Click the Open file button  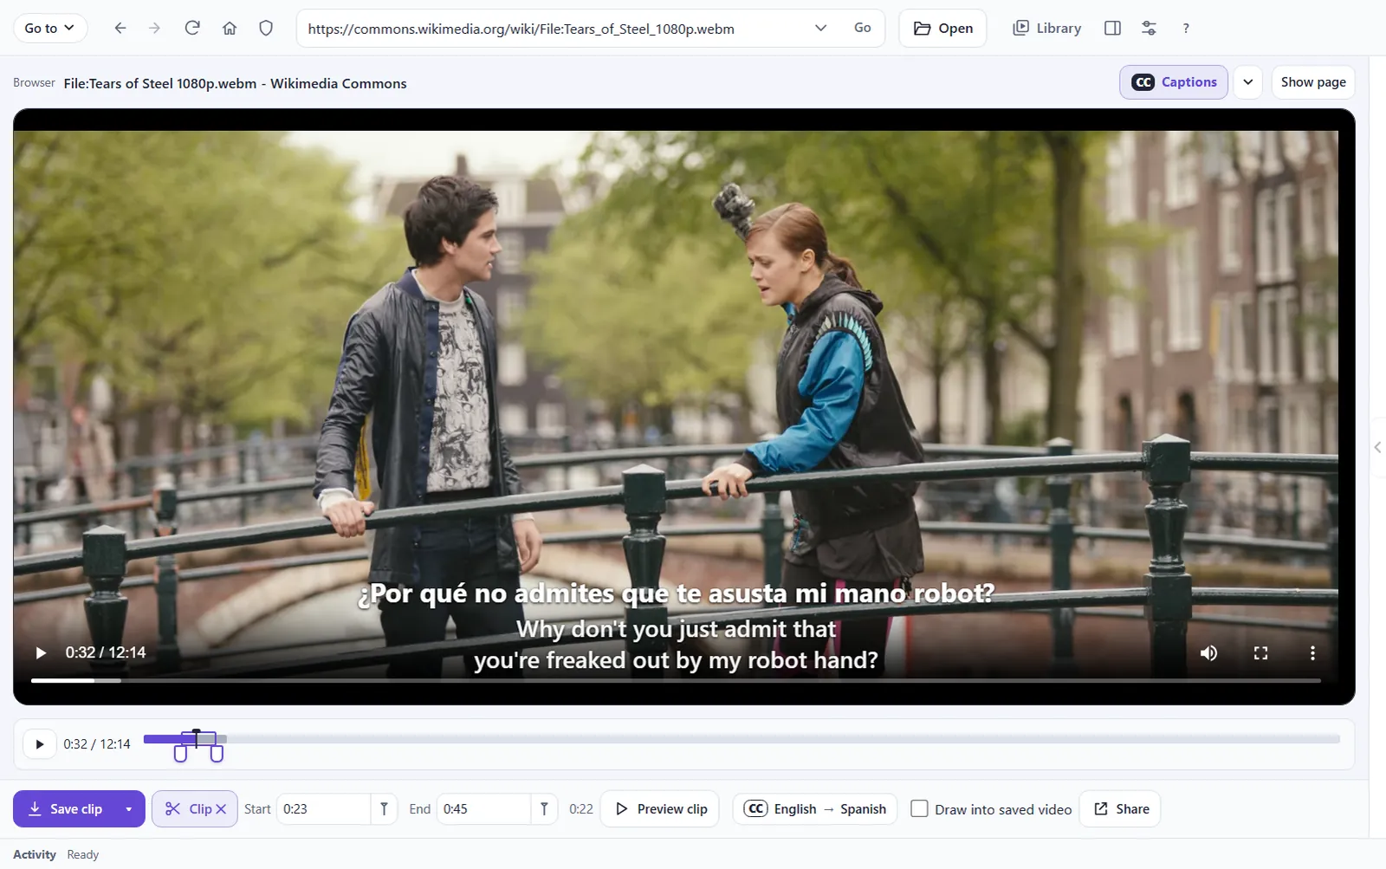tap(942, 29)
